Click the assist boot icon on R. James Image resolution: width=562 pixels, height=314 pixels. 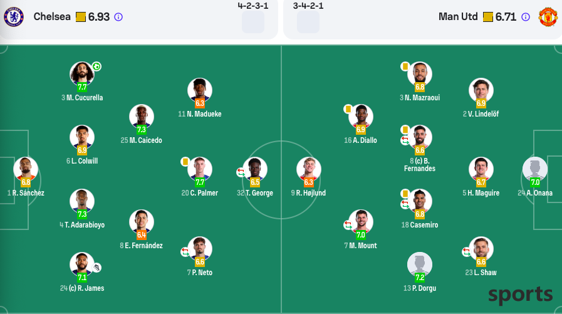pos(96,268)
